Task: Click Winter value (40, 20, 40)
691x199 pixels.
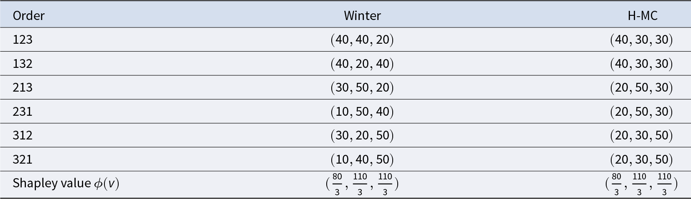Action: [362, 64]
